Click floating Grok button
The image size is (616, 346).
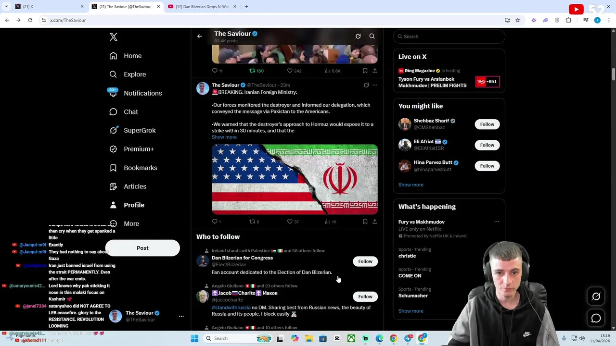point(596,297)
